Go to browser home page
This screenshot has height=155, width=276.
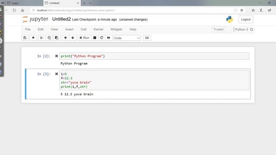tap(22, 10)
